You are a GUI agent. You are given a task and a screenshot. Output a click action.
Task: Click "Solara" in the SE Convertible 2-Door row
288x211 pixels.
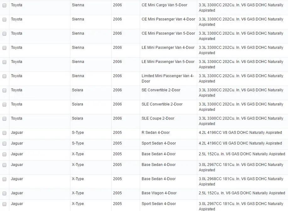(x=78, y=90)
